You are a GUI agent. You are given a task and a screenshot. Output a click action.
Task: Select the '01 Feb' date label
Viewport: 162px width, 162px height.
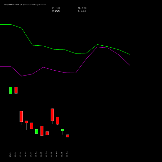click(41, 154)
